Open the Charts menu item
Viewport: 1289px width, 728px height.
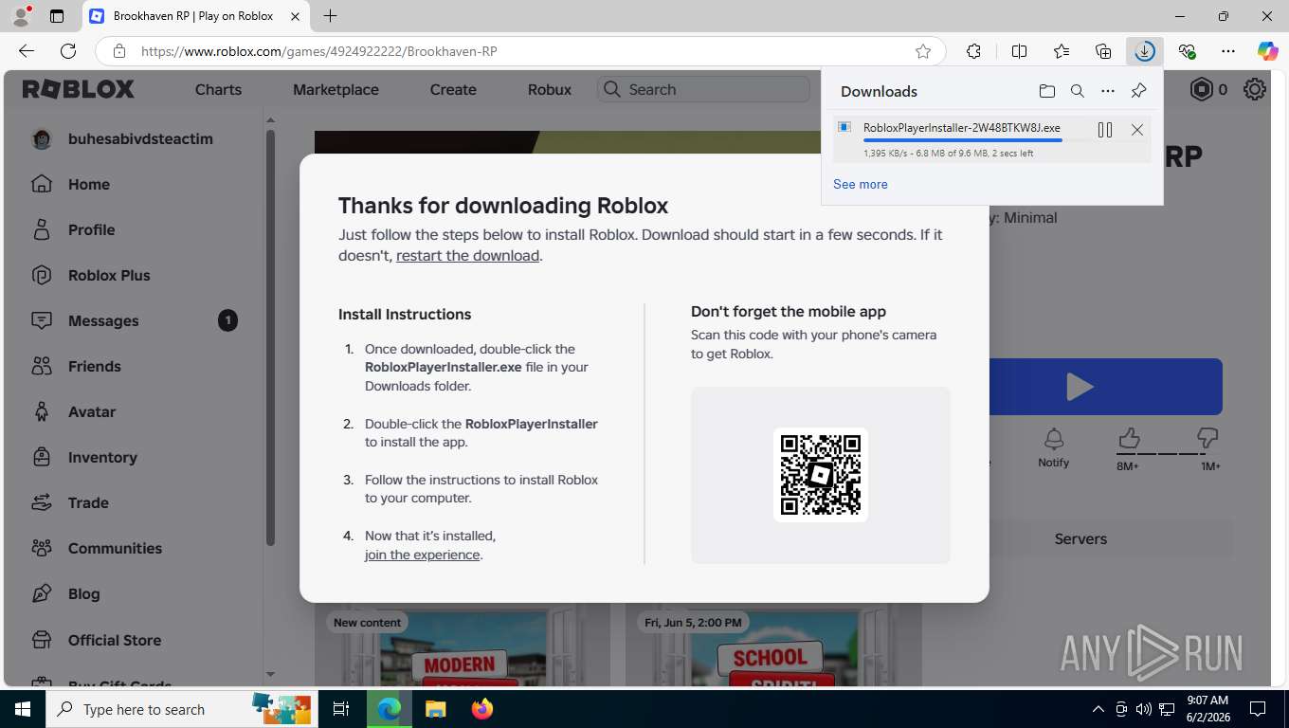[218, 89]
